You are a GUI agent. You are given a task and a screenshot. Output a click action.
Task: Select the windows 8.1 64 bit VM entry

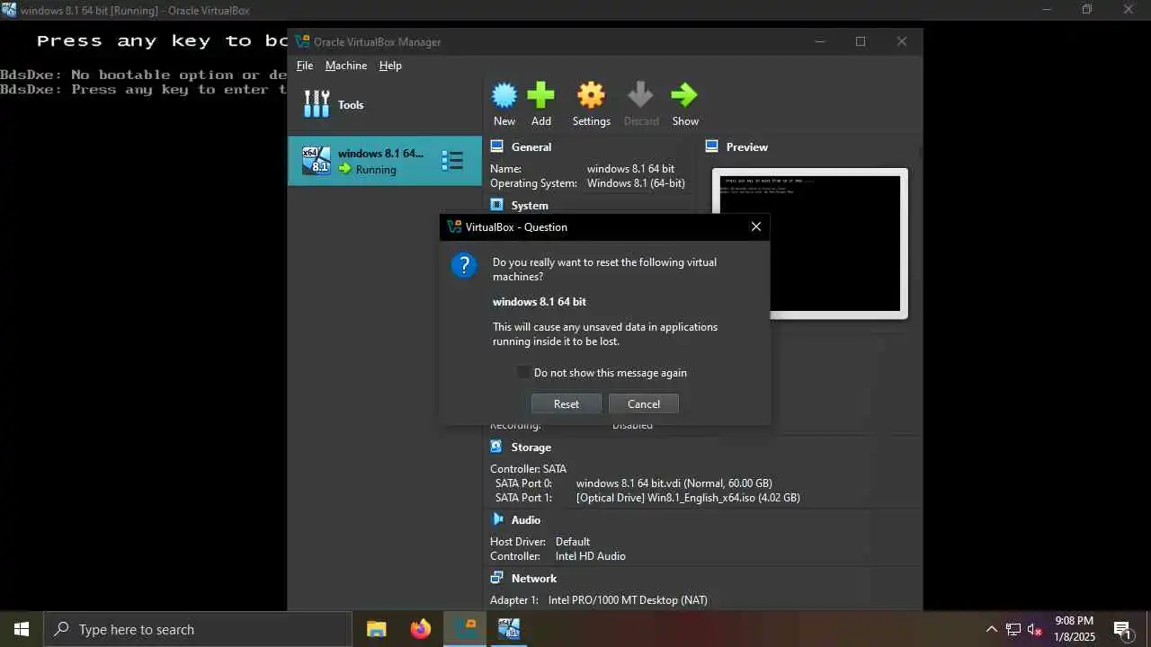385,161
